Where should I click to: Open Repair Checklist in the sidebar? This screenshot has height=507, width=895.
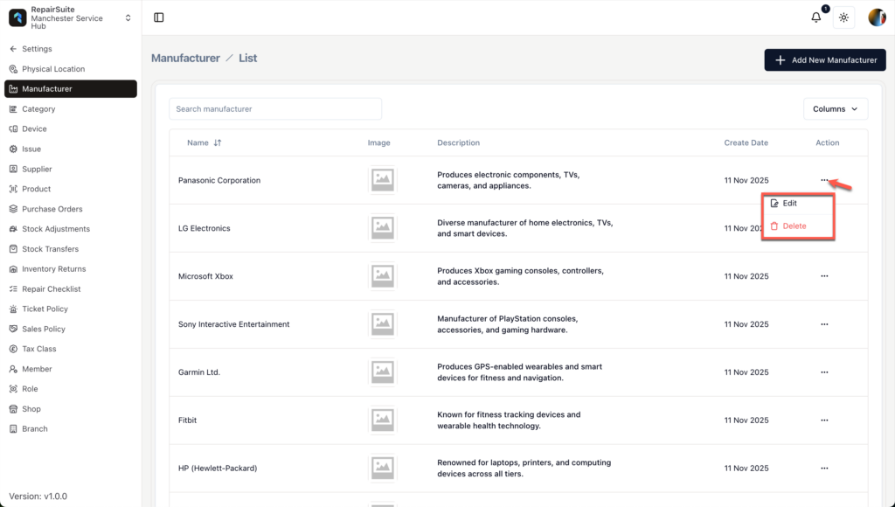51,289
